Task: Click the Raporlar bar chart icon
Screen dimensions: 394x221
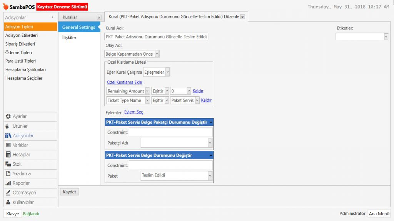Action: (8, 183)
